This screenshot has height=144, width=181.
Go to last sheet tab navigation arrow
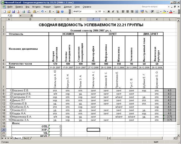coord(11,138)
